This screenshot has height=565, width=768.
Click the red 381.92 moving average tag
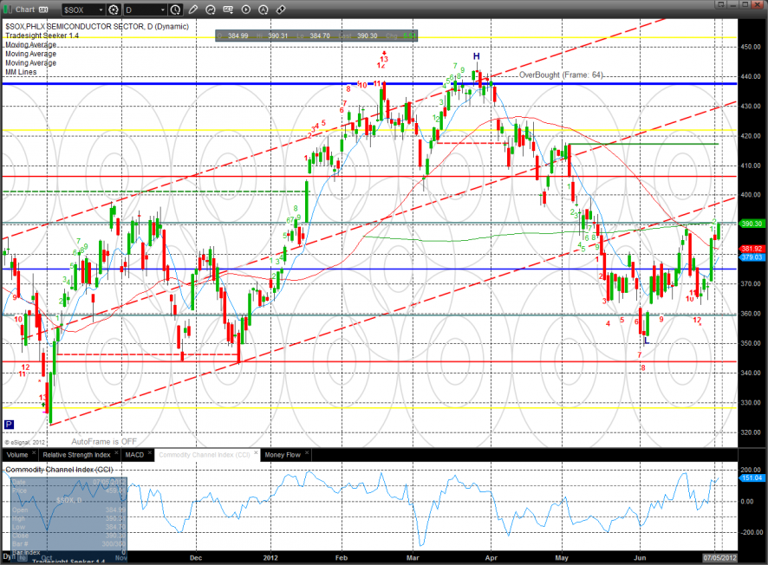[x=752, y=249]
